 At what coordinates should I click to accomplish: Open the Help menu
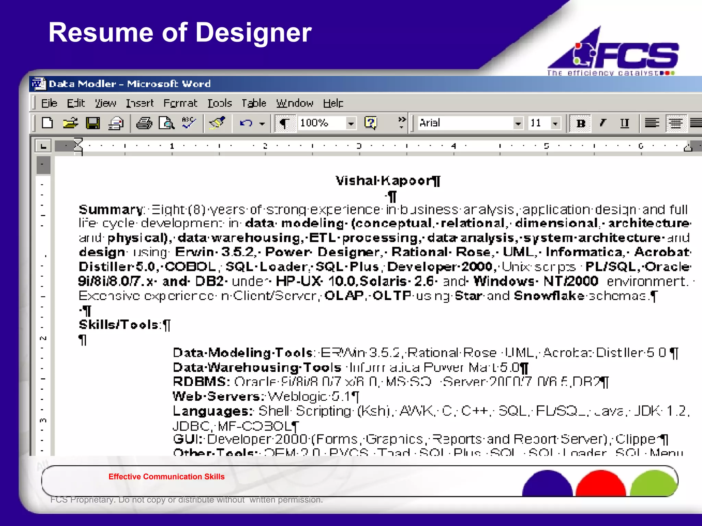(333, 103)
